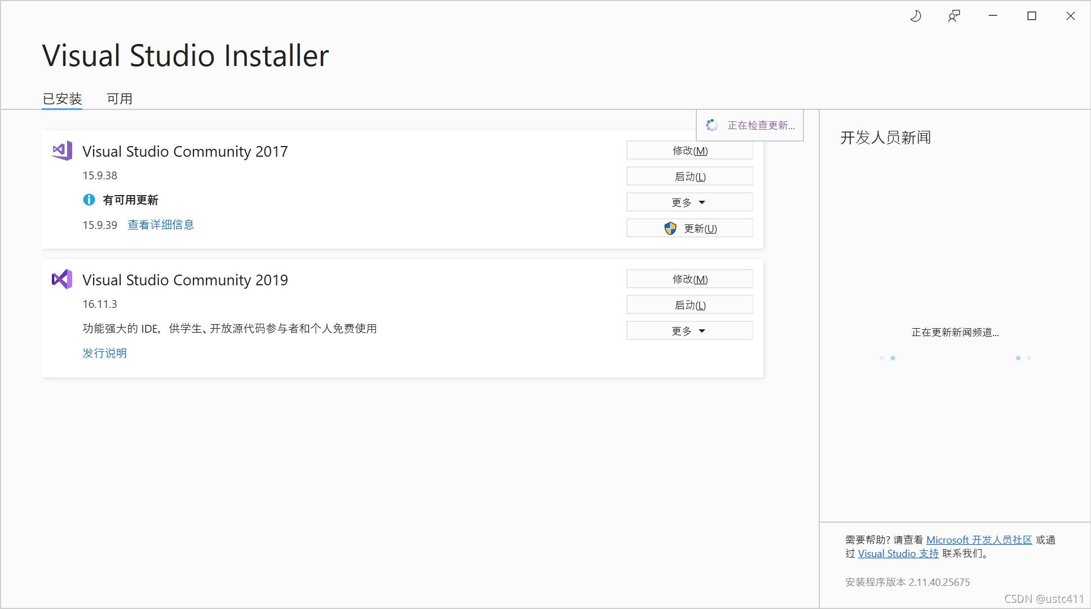Image resolution: width=1091 pixels, height=609 pixels.
Task: Click the available version 15.9.39
Action: coord(100,225)
